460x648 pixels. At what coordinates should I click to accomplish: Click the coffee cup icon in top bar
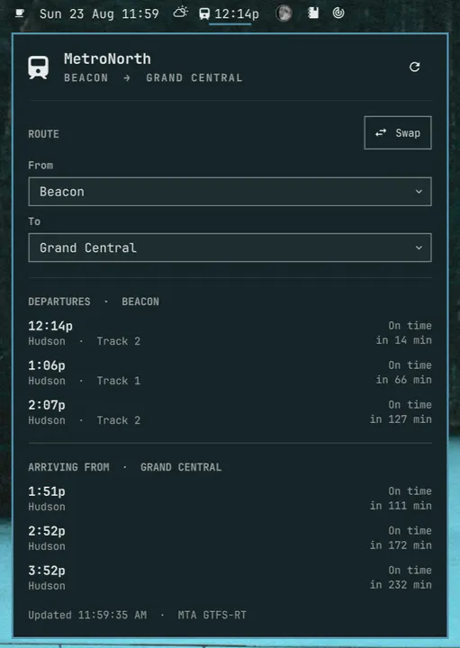[x=20, y=13]
